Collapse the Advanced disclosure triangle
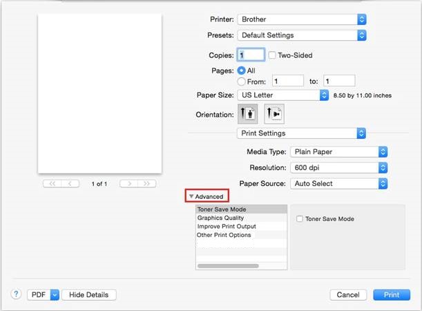Image resolution: width=422 pixels, height=311 pixels. pos(191,196)
